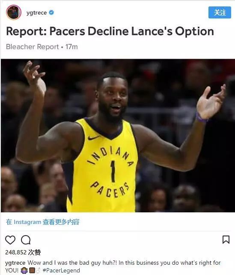Click 在 Instagram 查看更多内容 link
Screen dimensions: 235x275
[x=43, y=222]
